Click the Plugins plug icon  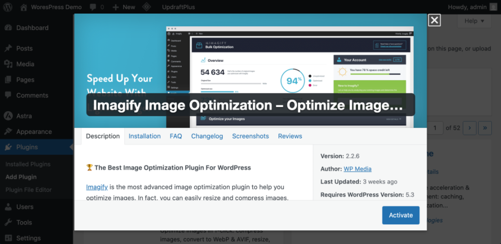9,147
